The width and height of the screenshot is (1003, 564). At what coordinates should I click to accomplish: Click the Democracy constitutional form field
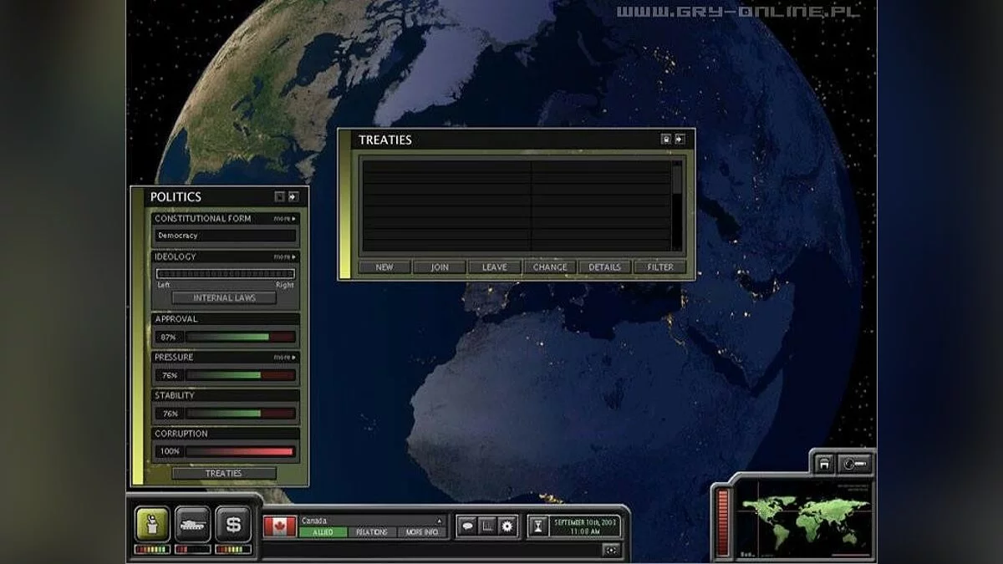pos(226,236)
